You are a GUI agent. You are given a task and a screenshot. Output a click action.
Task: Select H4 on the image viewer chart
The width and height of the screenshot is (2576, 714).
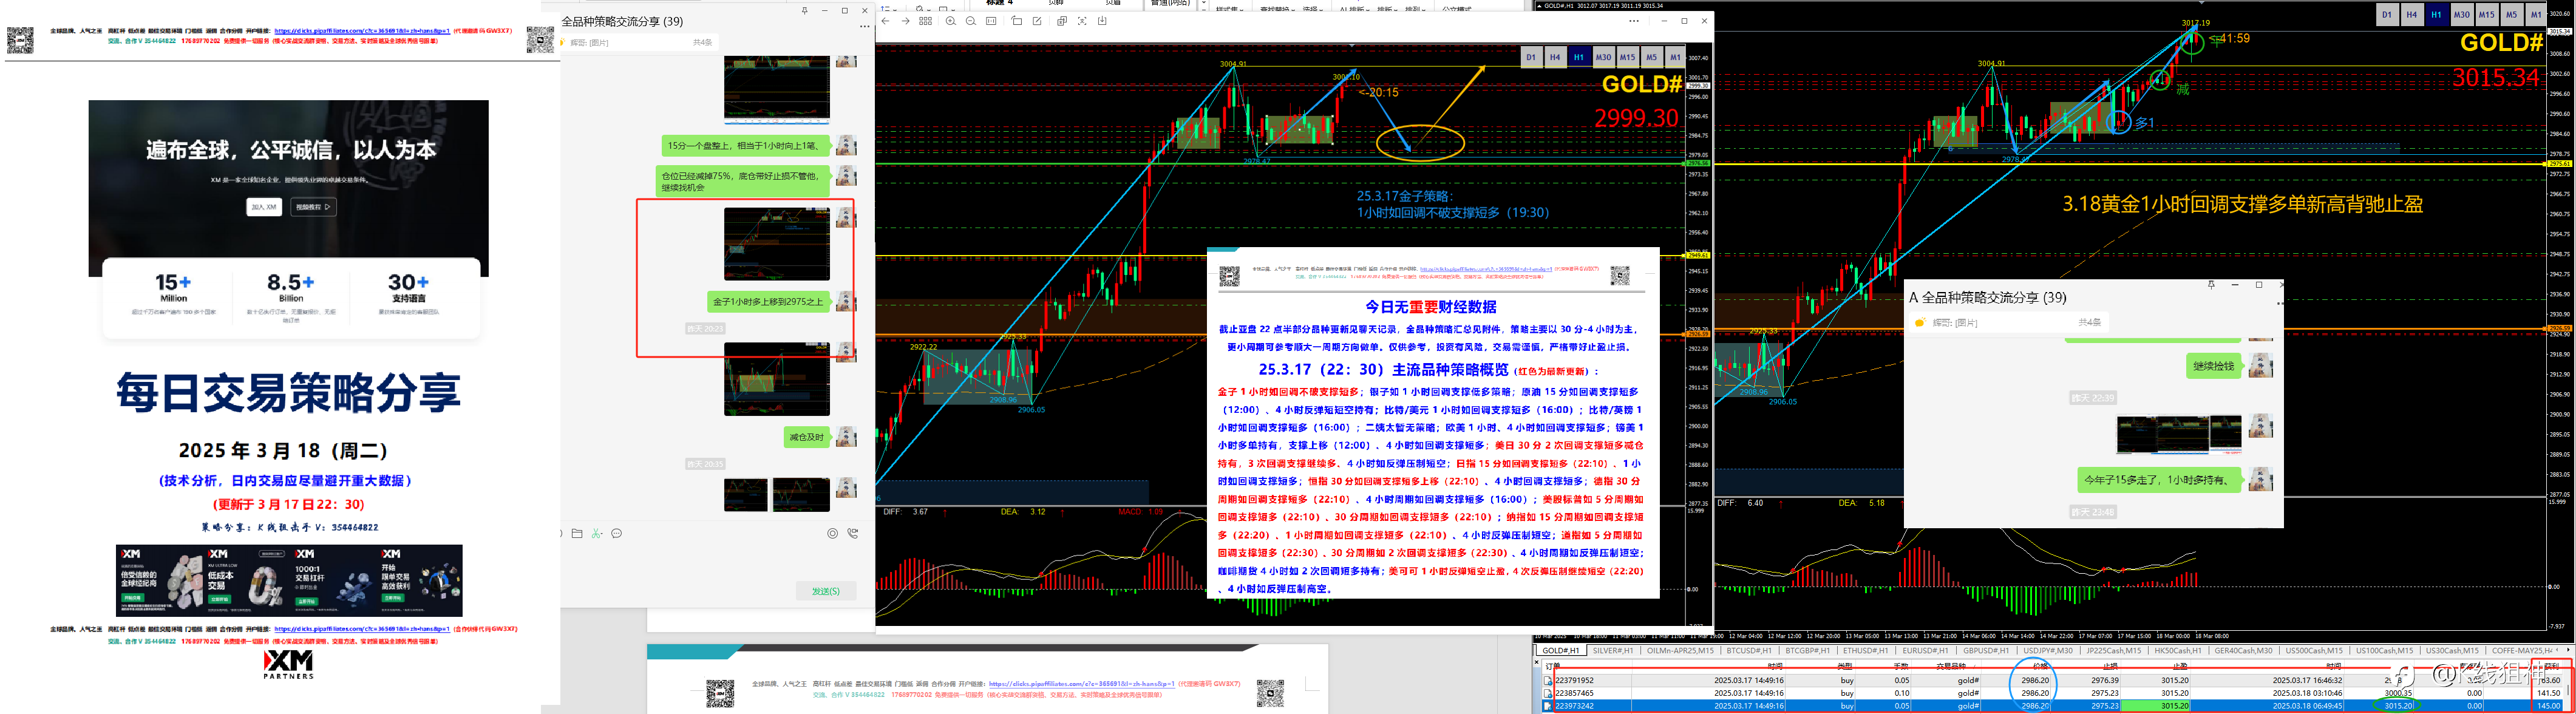pos(1556,57)
